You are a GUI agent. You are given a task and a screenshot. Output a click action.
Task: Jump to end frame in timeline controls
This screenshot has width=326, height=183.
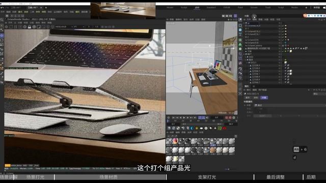click(195, 117)
